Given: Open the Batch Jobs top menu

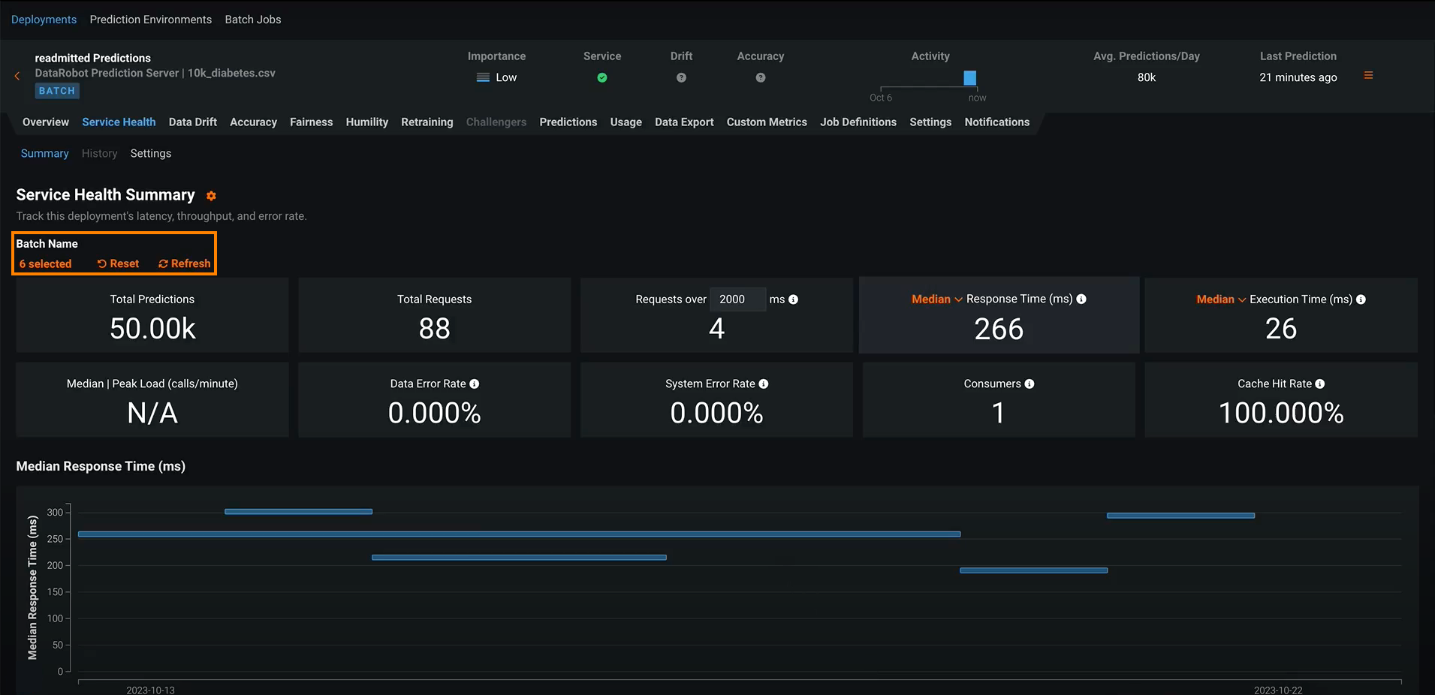Looking at the screenshot, I should 252,20.
